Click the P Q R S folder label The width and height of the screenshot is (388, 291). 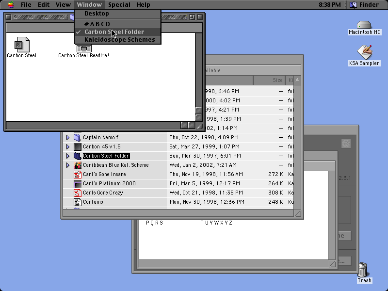(154, 223)
